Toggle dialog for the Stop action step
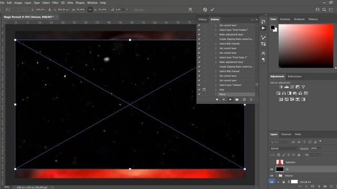337x189 pixels. 204,90
